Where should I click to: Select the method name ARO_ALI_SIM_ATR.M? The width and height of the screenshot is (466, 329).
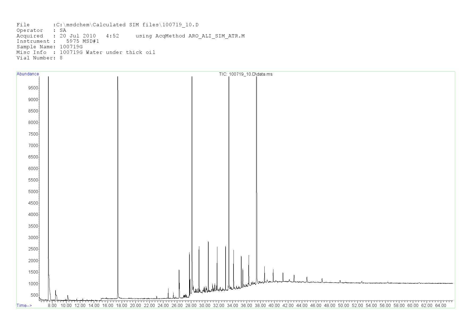tap(216, 36)
